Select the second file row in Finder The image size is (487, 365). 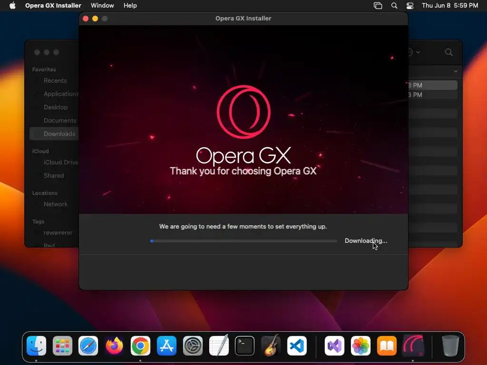pos(433,95)
